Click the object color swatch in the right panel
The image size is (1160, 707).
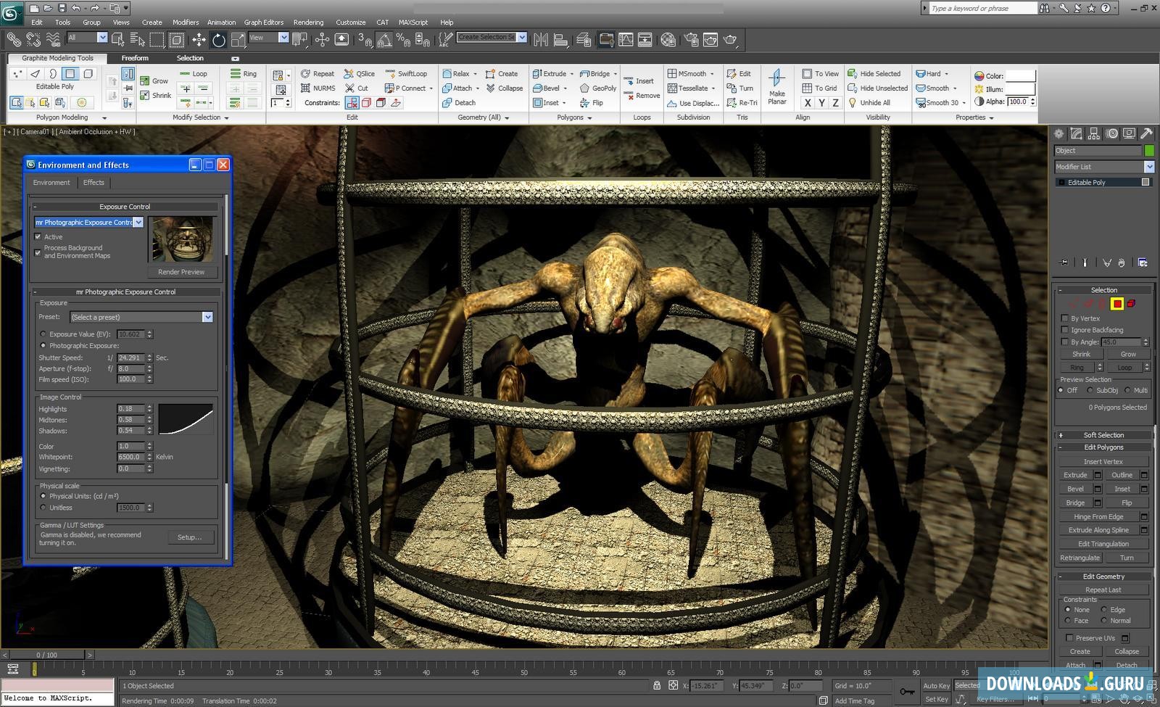click(1149, 150)
